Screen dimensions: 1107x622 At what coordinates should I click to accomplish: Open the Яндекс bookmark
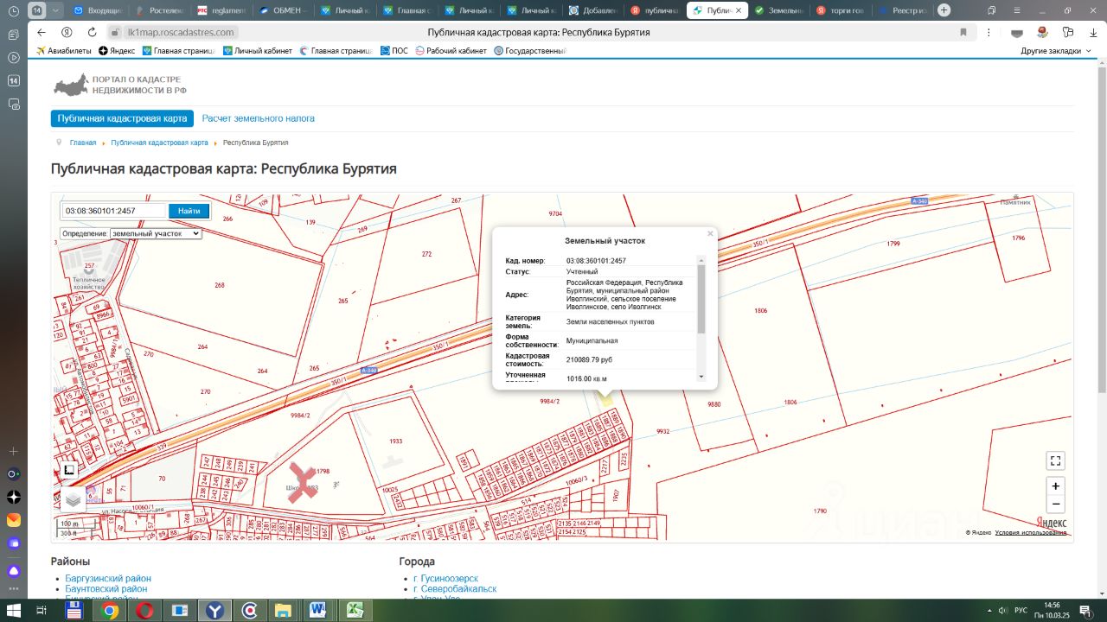point(117,51)
